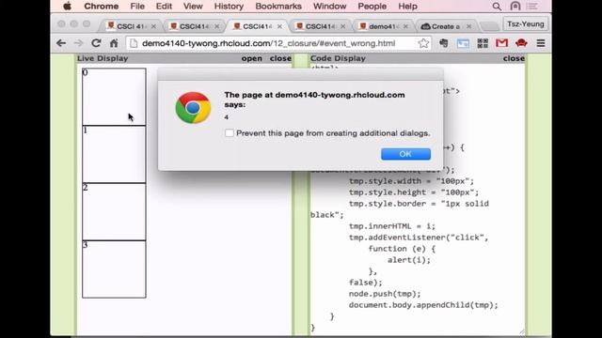
Task: Open the Window menu
Action: (x=329, y=7)
